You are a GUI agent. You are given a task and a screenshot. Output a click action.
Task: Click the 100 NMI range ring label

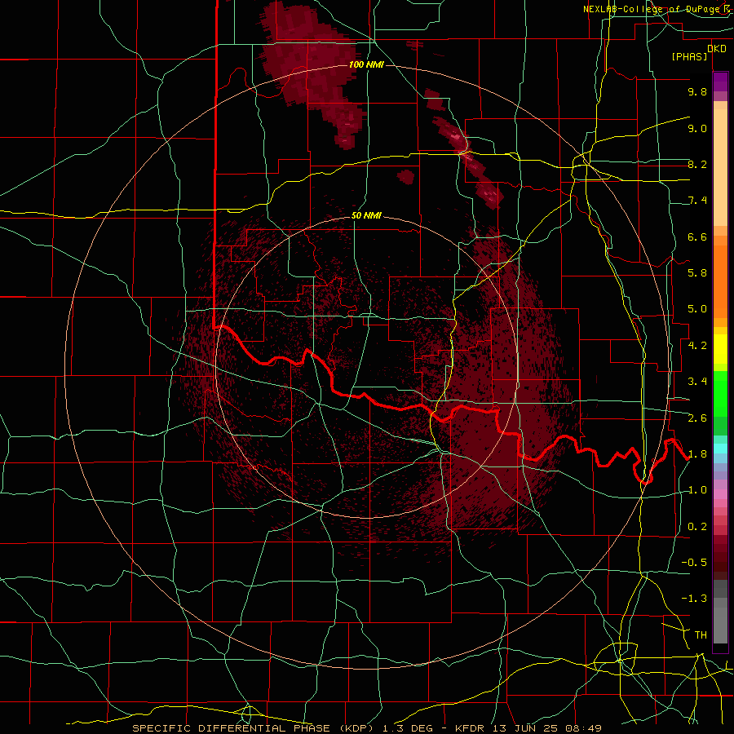(x=366, y=64)
